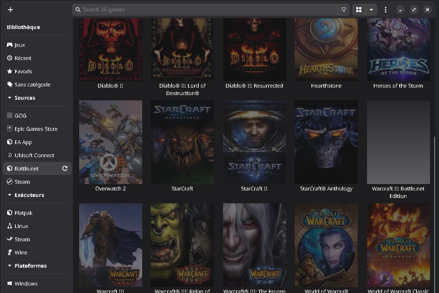The height and width of the screenshot is (293, 439).
Task: Select the Favoris label
Action: click(x=23, y=71)
